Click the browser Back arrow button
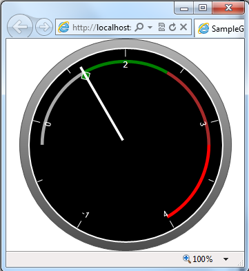This screenshot has width=249, height=271. 20,27
